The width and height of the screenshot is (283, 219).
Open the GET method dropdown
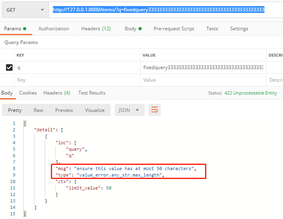(25, 10)
